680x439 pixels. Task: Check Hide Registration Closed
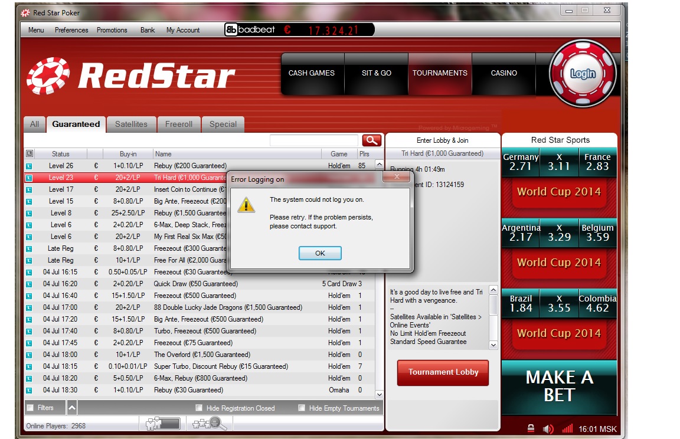(x=199, y=408)
